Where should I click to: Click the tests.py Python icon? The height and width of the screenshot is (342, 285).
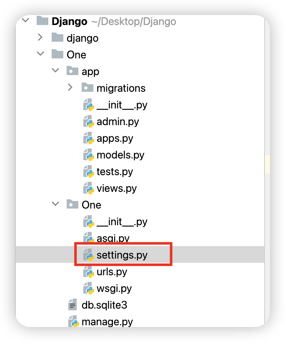(89, 171)
